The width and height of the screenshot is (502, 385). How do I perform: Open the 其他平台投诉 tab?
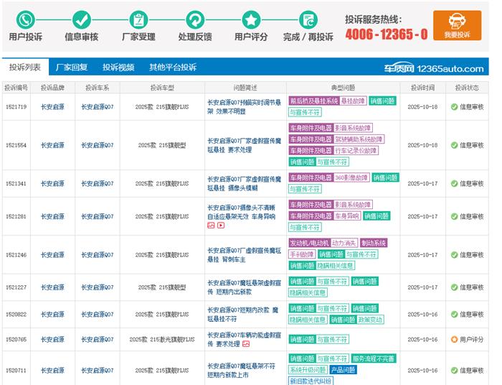tap(172, 68)
